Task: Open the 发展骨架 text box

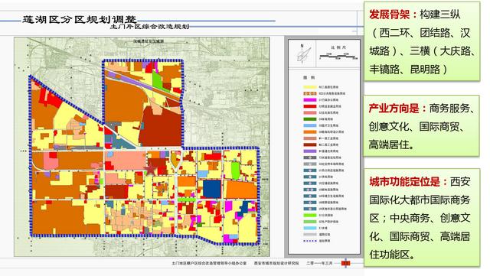Action: pos(422,41)
